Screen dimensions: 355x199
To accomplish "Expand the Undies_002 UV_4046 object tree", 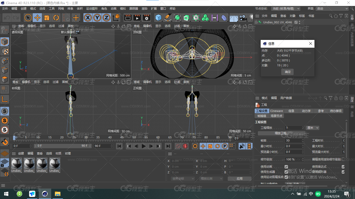I will pos(256,22).
